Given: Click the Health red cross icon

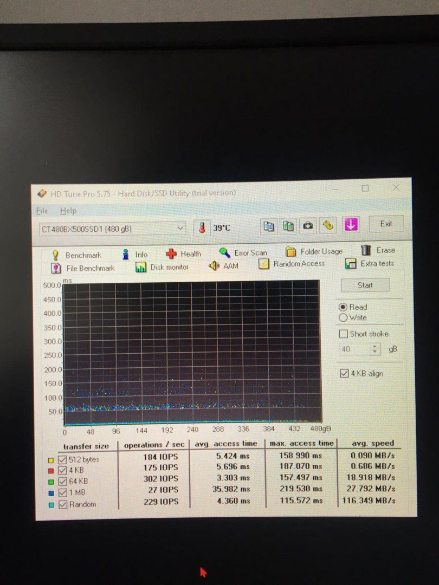Looking at the screenshot, I should pos(171,253).
